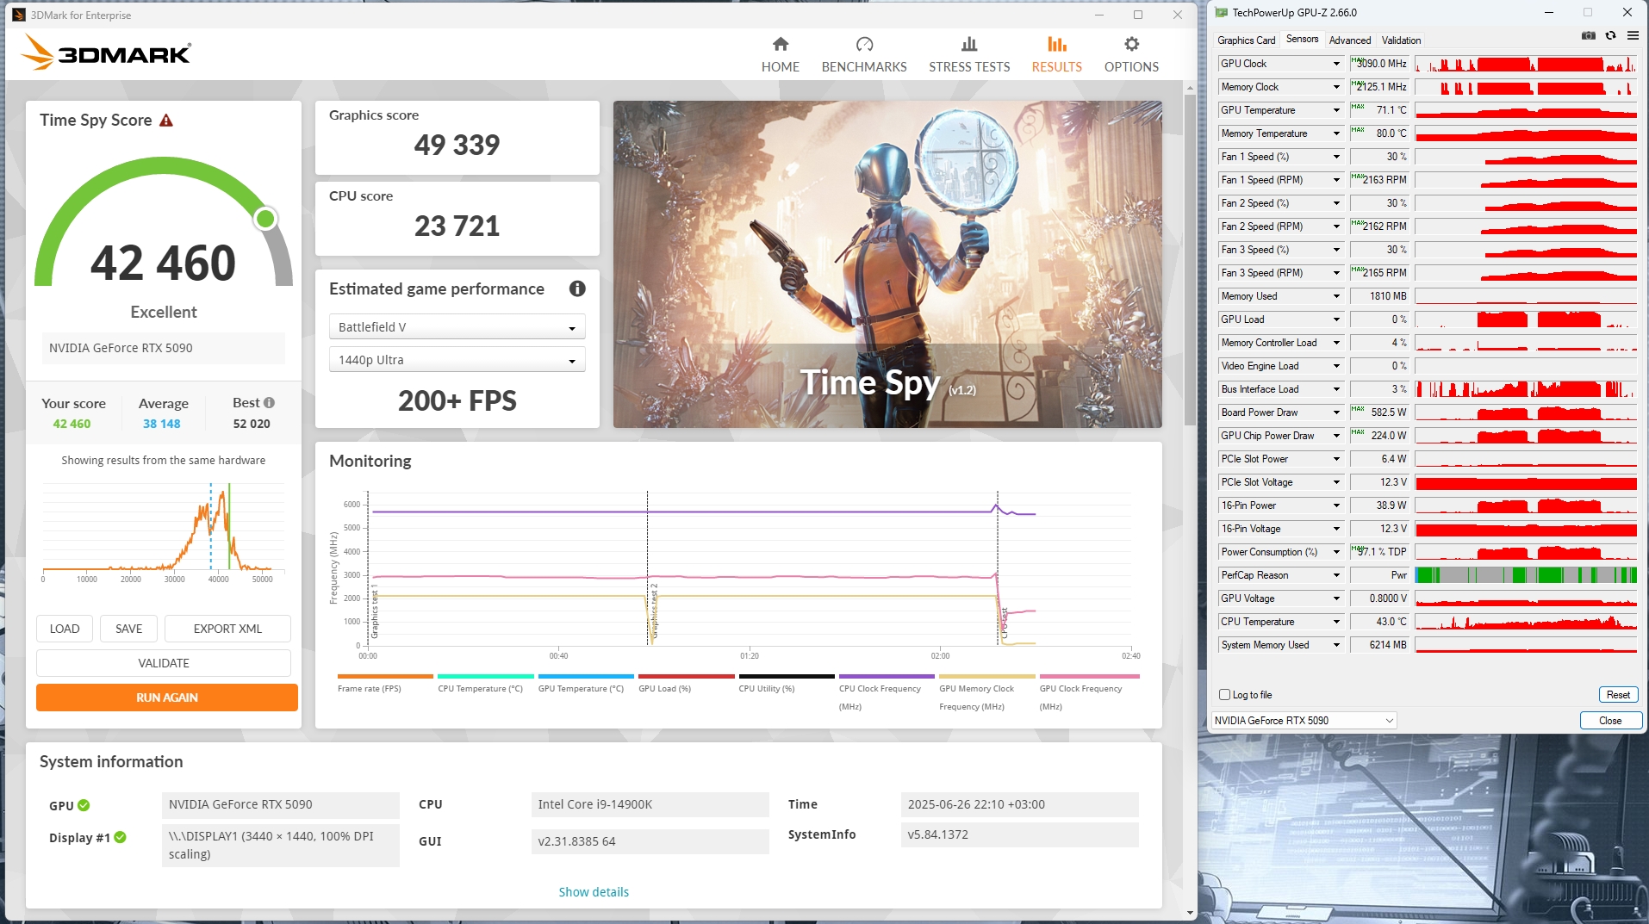Click the Graphics score value 49 339
1649x924 pixels.
click(457, 146)
